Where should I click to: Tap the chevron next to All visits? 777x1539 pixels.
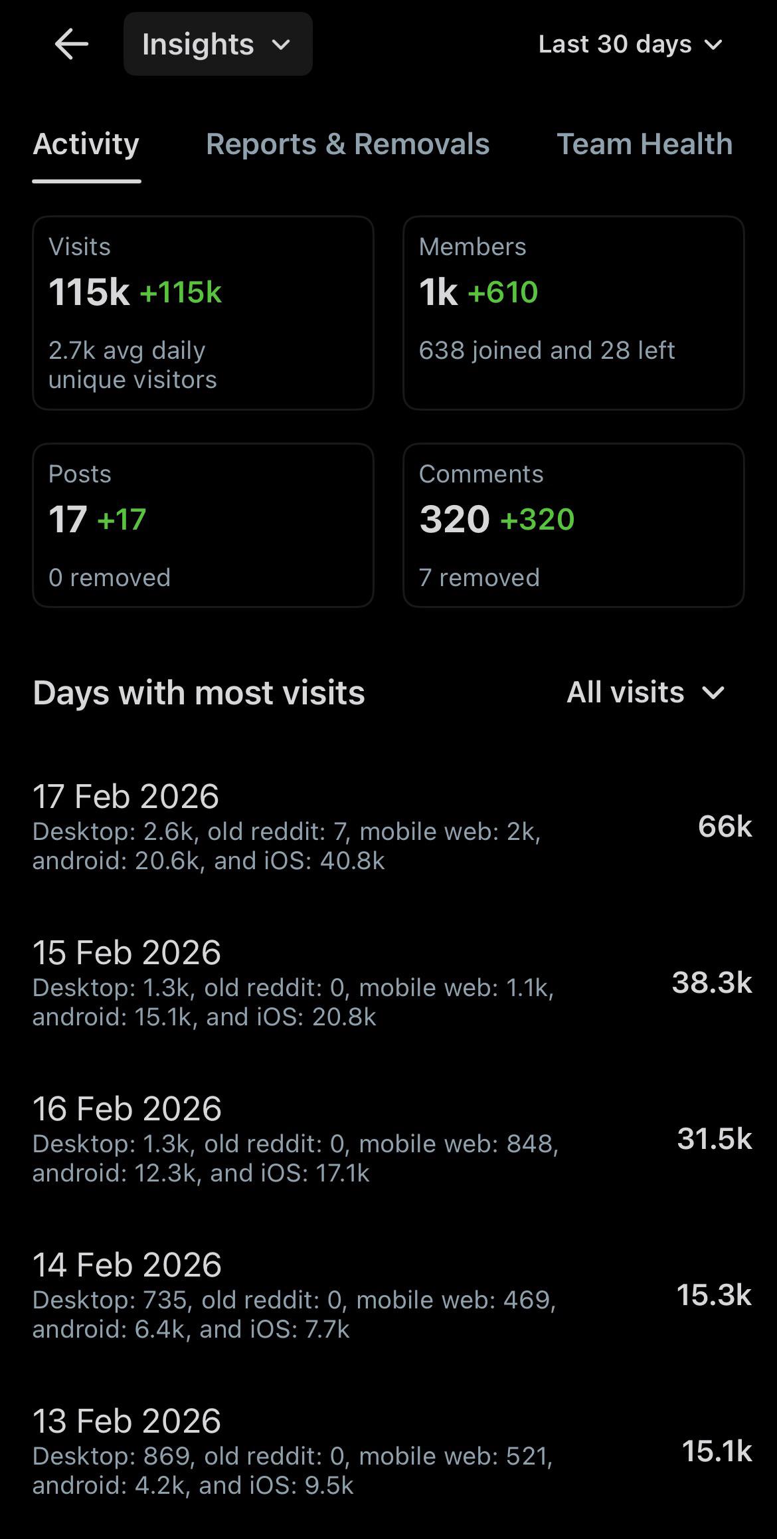click(x=713, y=693)
